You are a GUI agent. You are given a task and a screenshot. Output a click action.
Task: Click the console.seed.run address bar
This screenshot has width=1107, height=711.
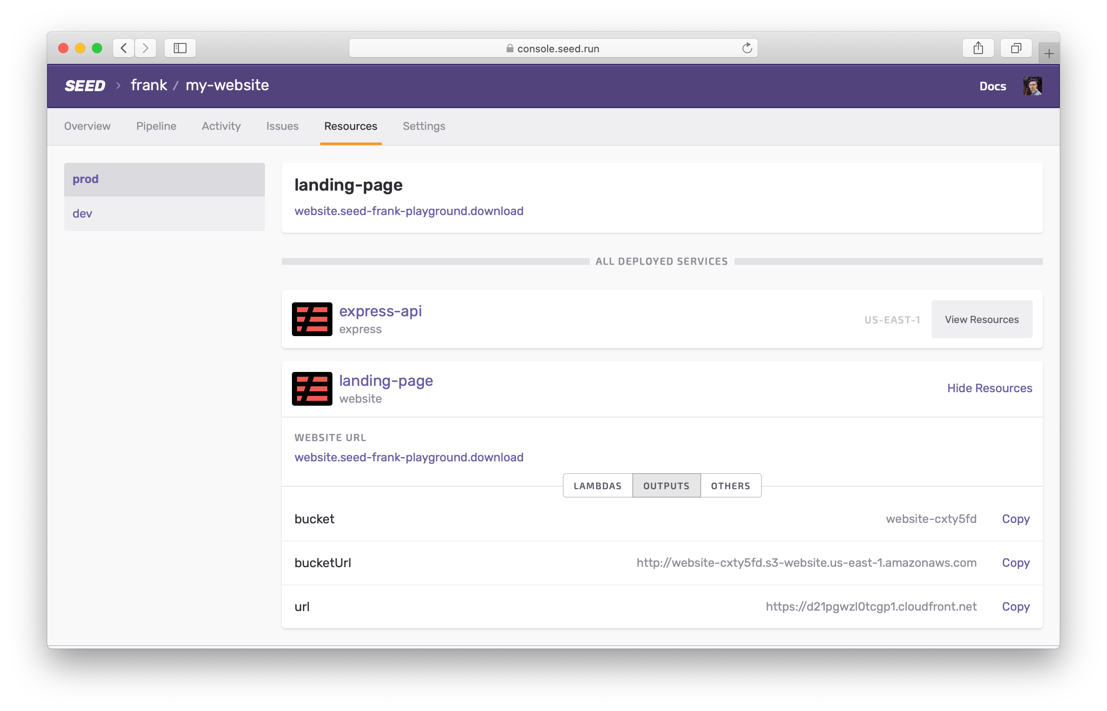click(x=553, y=48)
